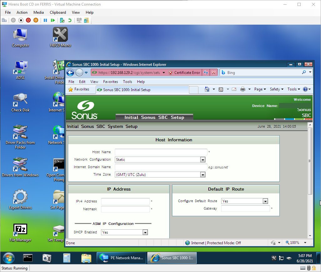Click the ADSL desktop icon
321x272 pixels.
(x=20, y=70)
